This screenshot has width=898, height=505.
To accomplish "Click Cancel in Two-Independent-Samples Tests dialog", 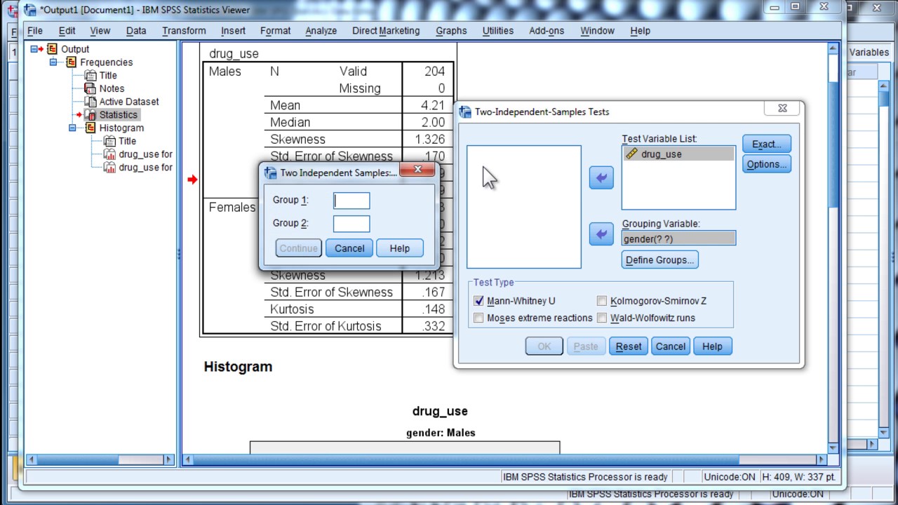I will [x=671, y=346].
